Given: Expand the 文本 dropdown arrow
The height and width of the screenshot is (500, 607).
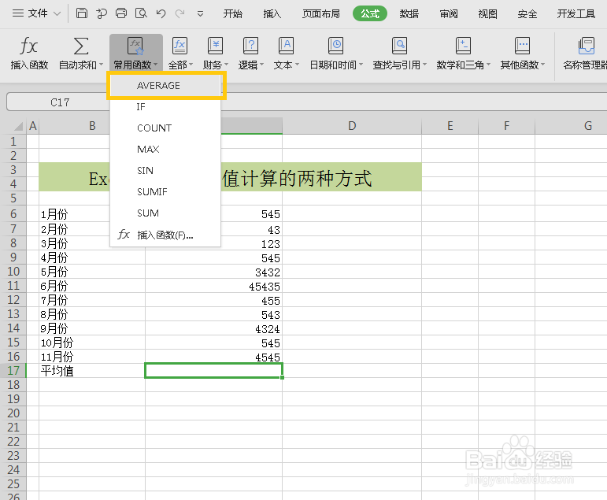Looking at the screenshot, I should pos(297,65).
